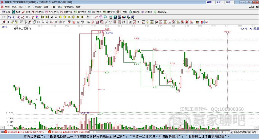Click the 老子十二宫结构 indicator label
This screenshot has height=139, width=259.
[x=22, y=29]
